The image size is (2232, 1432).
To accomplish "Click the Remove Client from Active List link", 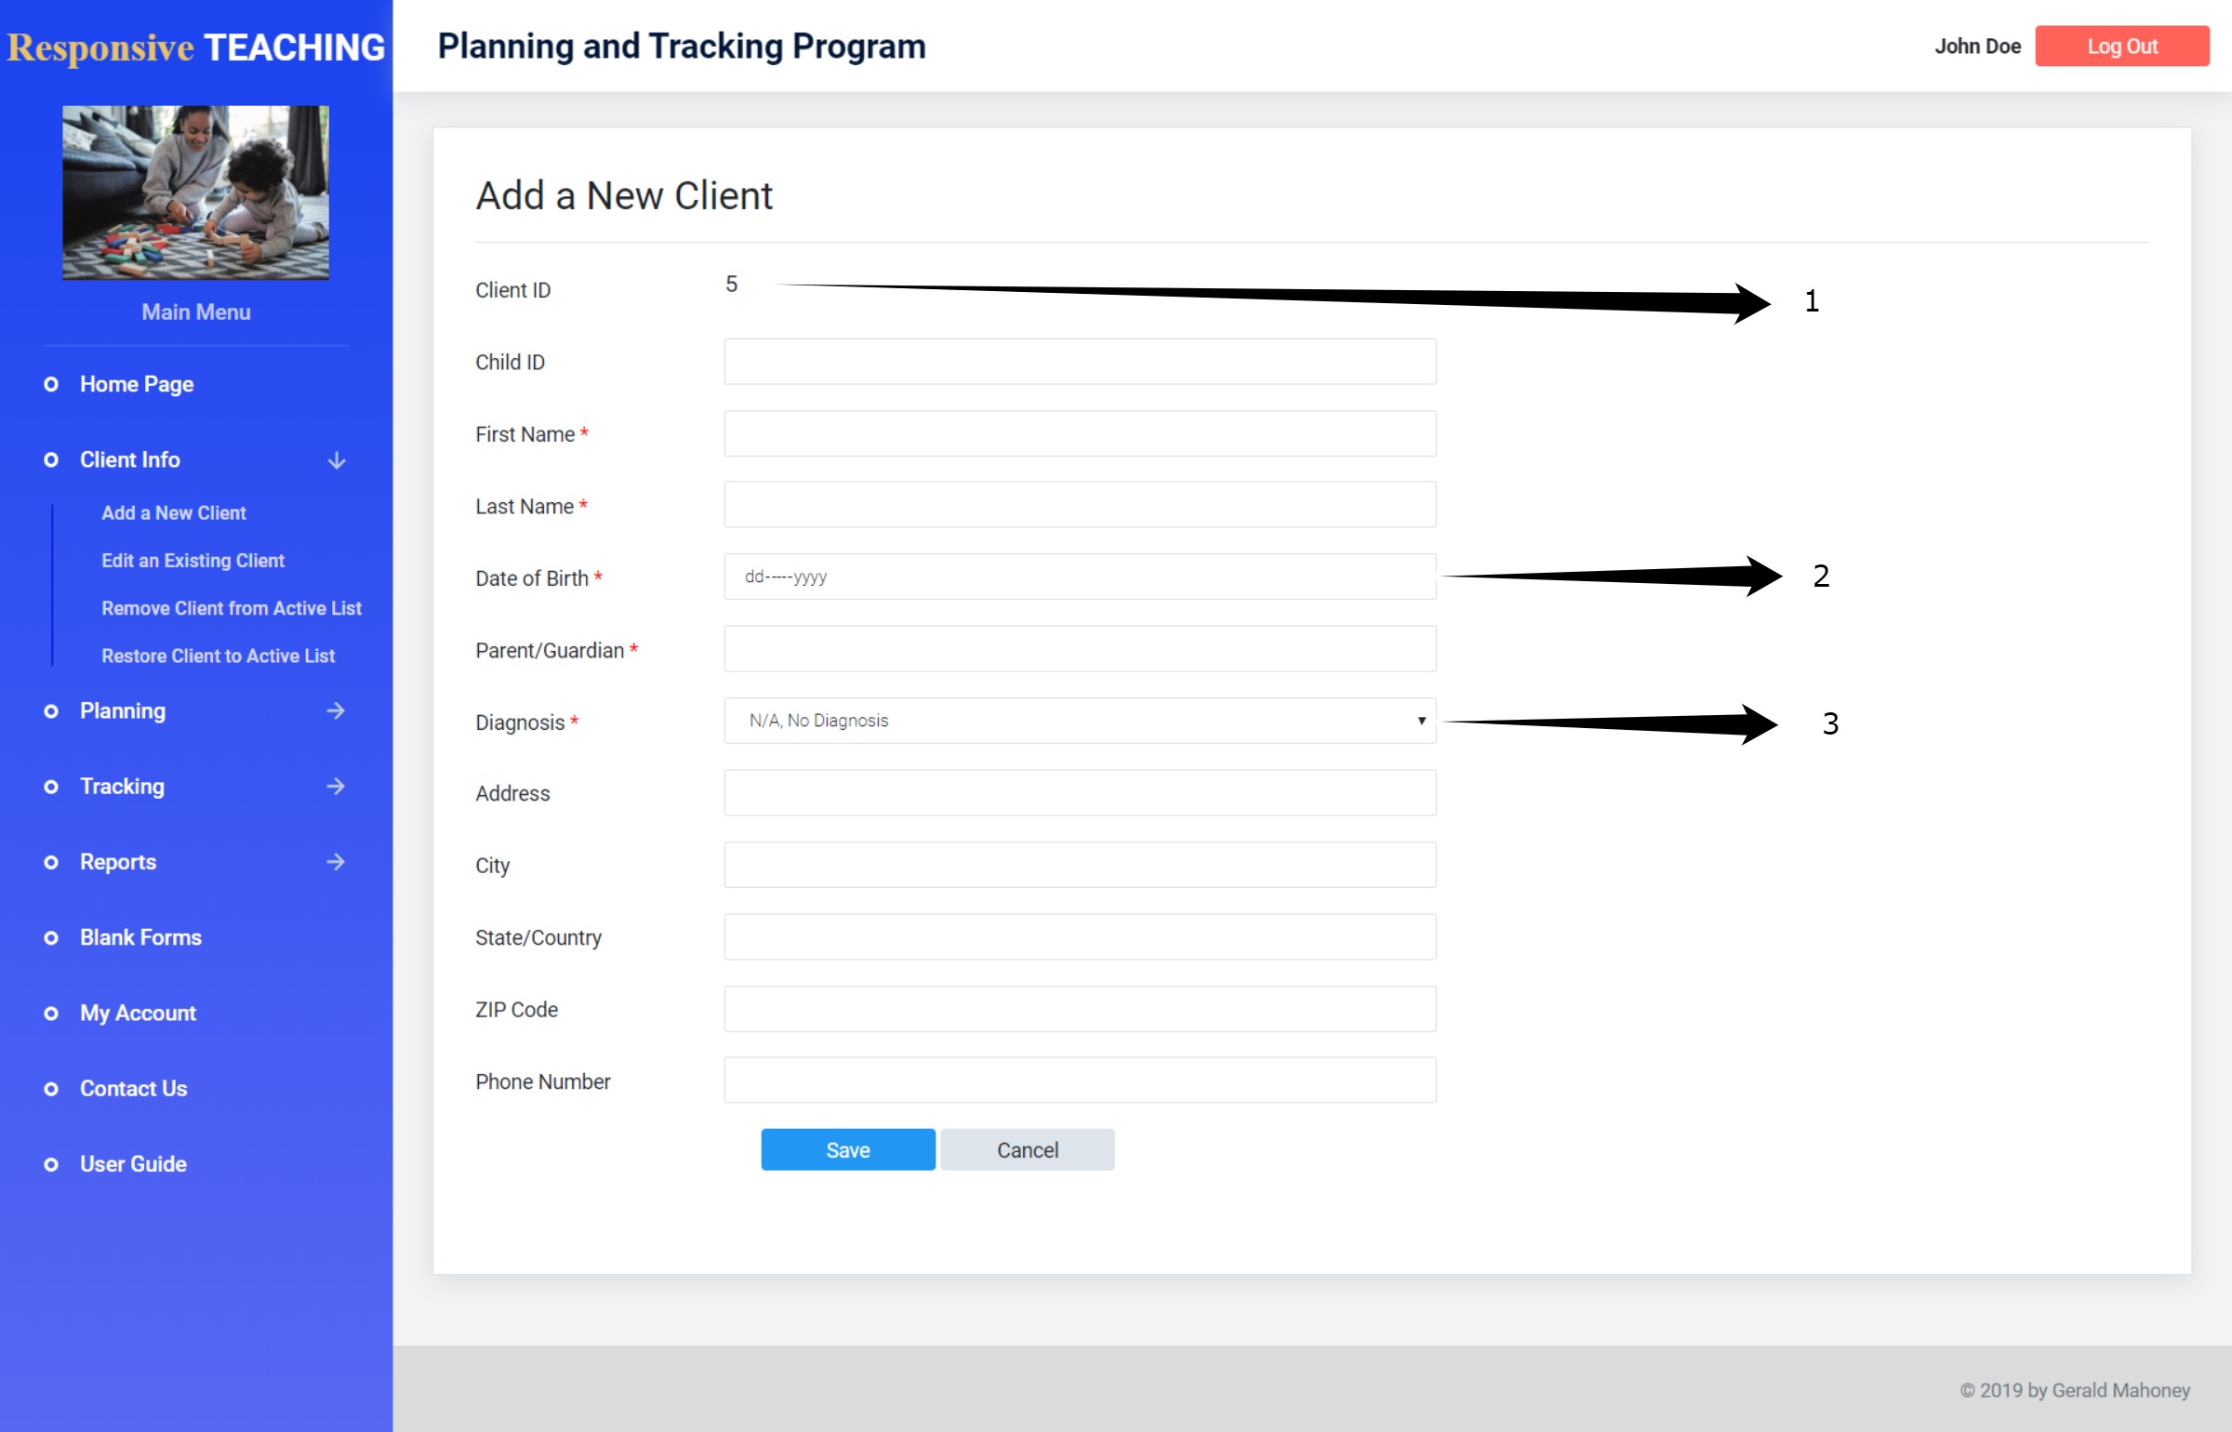I will click(228, 607).
